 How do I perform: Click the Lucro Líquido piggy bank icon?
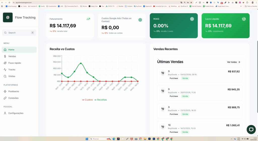[x=244, y=19]
